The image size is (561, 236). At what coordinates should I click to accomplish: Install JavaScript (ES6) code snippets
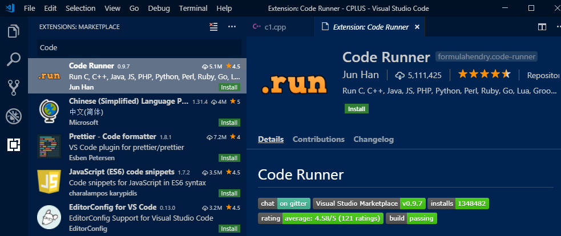point(229,193)
